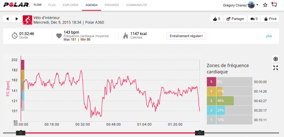Like this training with thumbs-up
Image resolution: width=284 pixels, height=137 pixels.
pos(217,19)
